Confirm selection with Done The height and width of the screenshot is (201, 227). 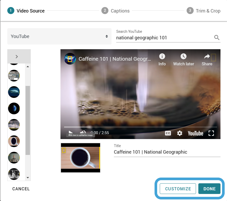click(x=209, y=189)
